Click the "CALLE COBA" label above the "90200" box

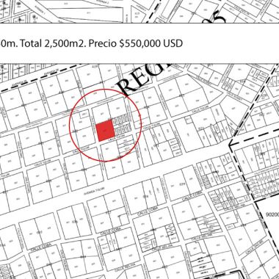[x=192, y=196]
